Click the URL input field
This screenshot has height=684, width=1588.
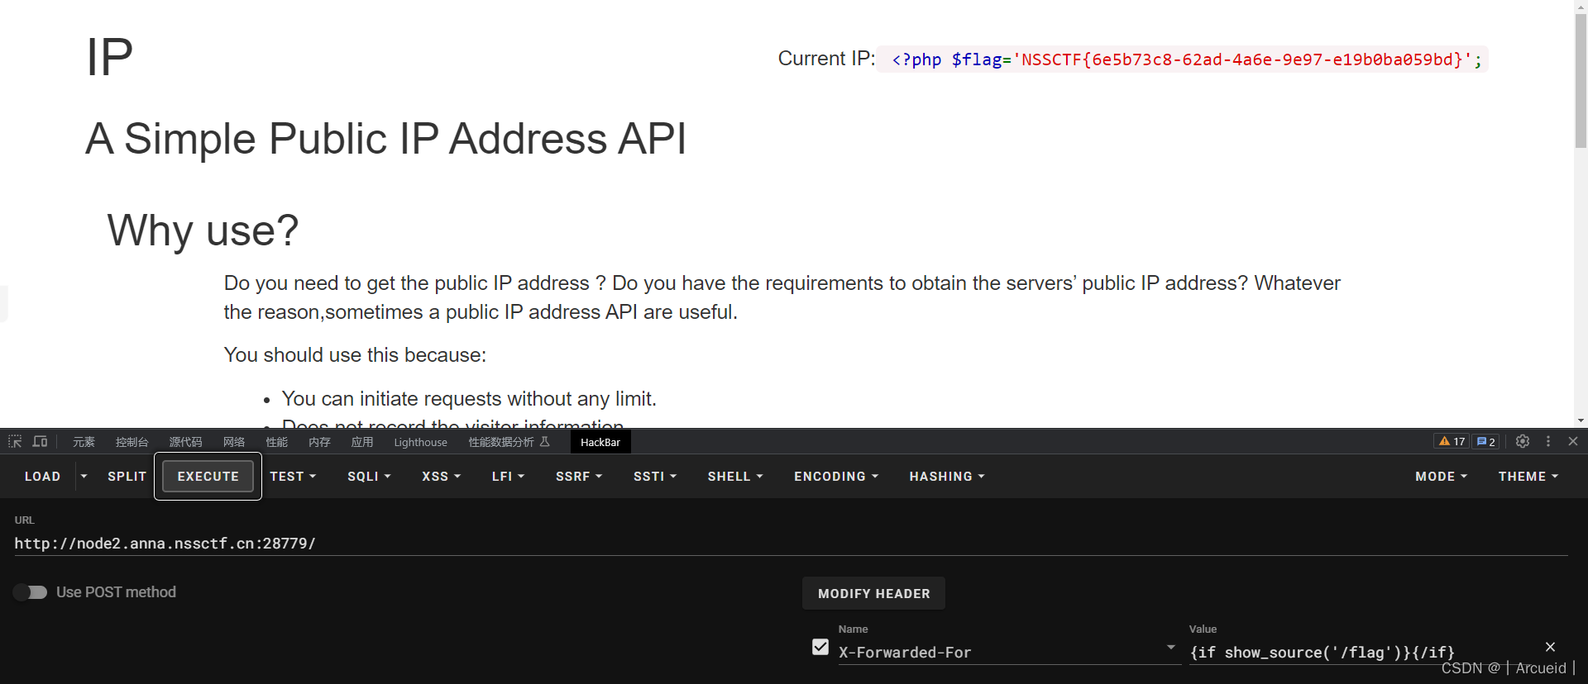[791, 544]
